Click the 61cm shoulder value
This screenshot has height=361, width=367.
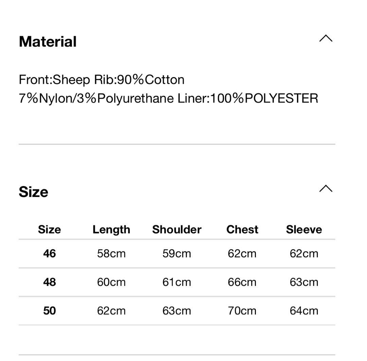(177, 282)
